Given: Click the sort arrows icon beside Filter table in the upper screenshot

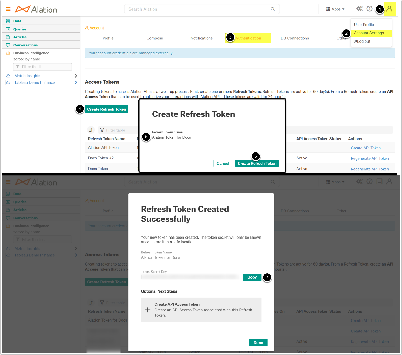Looking at the screenshot, I should (x=91, y=130).
